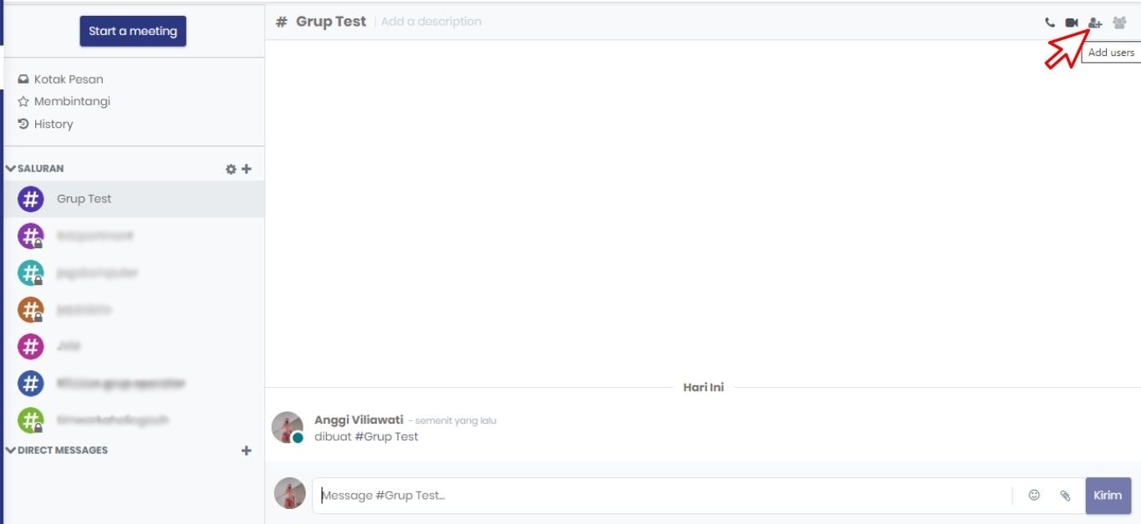The height and width of the screenshot is (524, 1141).
Task: Click own avatar beside message box
Action: [290, 493]
